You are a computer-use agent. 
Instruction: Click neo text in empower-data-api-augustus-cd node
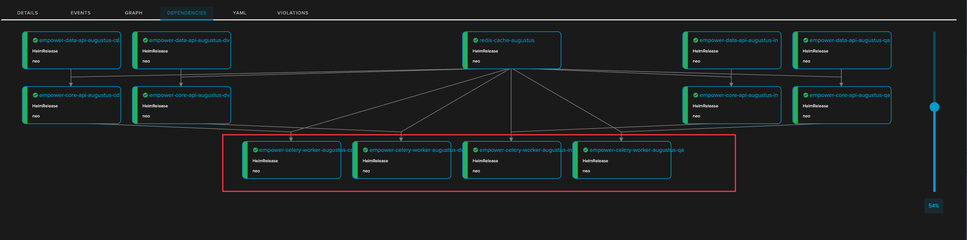(36, 61)
